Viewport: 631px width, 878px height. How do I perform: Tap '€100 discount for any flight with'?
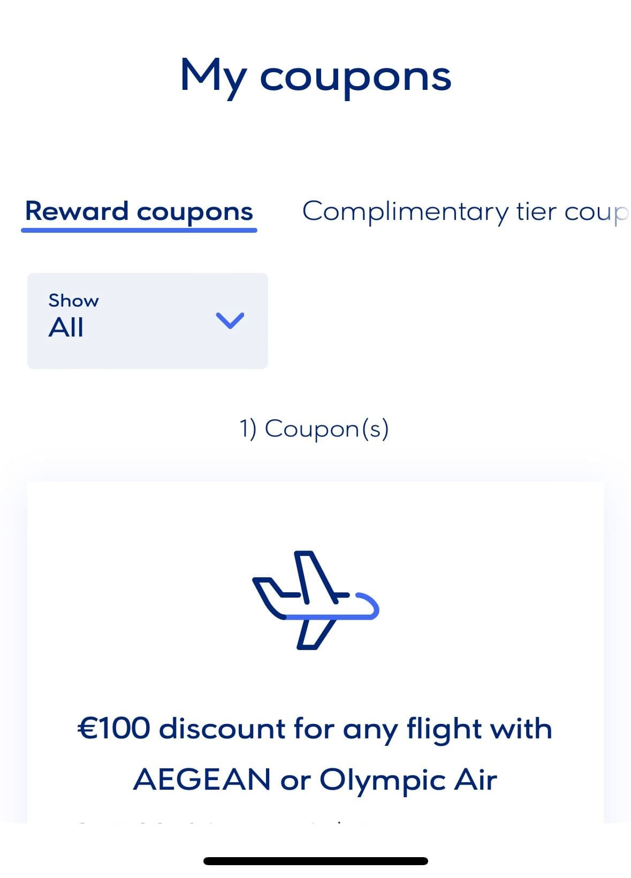tap(315, 729)
